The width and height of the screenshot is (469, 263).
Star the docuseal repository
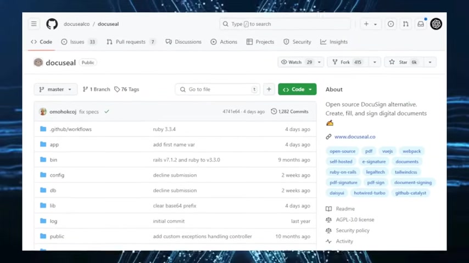point(404,62)
